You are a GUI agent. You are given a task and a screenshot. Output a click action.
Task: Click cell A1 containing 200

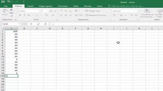[11, 31]
